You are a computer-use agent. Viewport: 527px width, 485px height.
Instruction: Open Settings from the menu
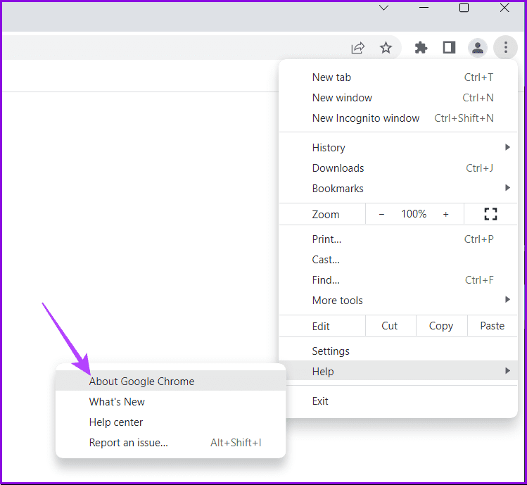(398, 351)
